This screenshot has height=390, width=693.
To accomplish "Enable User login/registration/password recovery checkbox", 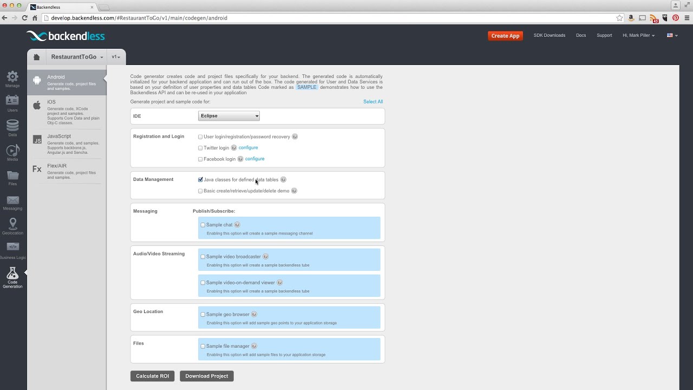I will [x=200, y=137].
